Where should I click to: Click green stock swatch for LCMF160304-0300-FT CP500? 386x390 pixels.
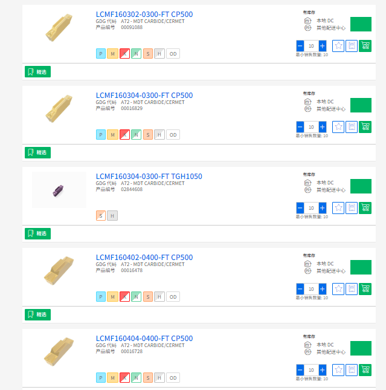coord(361,105)
